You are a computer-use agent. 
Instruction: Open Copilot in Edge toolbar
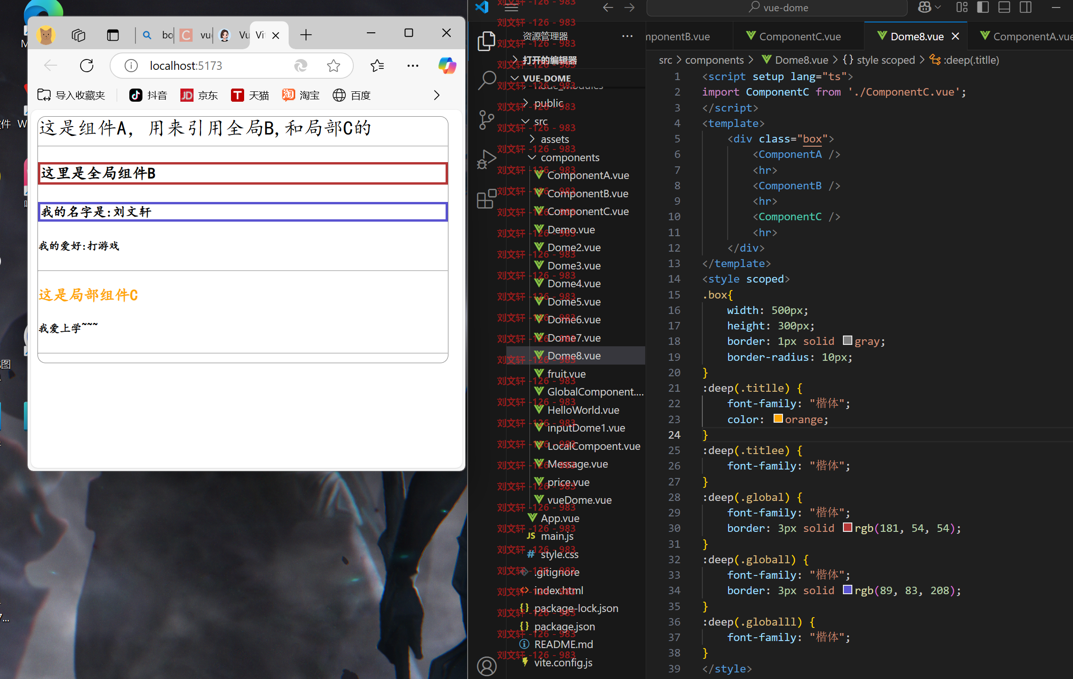pos(447,66)
